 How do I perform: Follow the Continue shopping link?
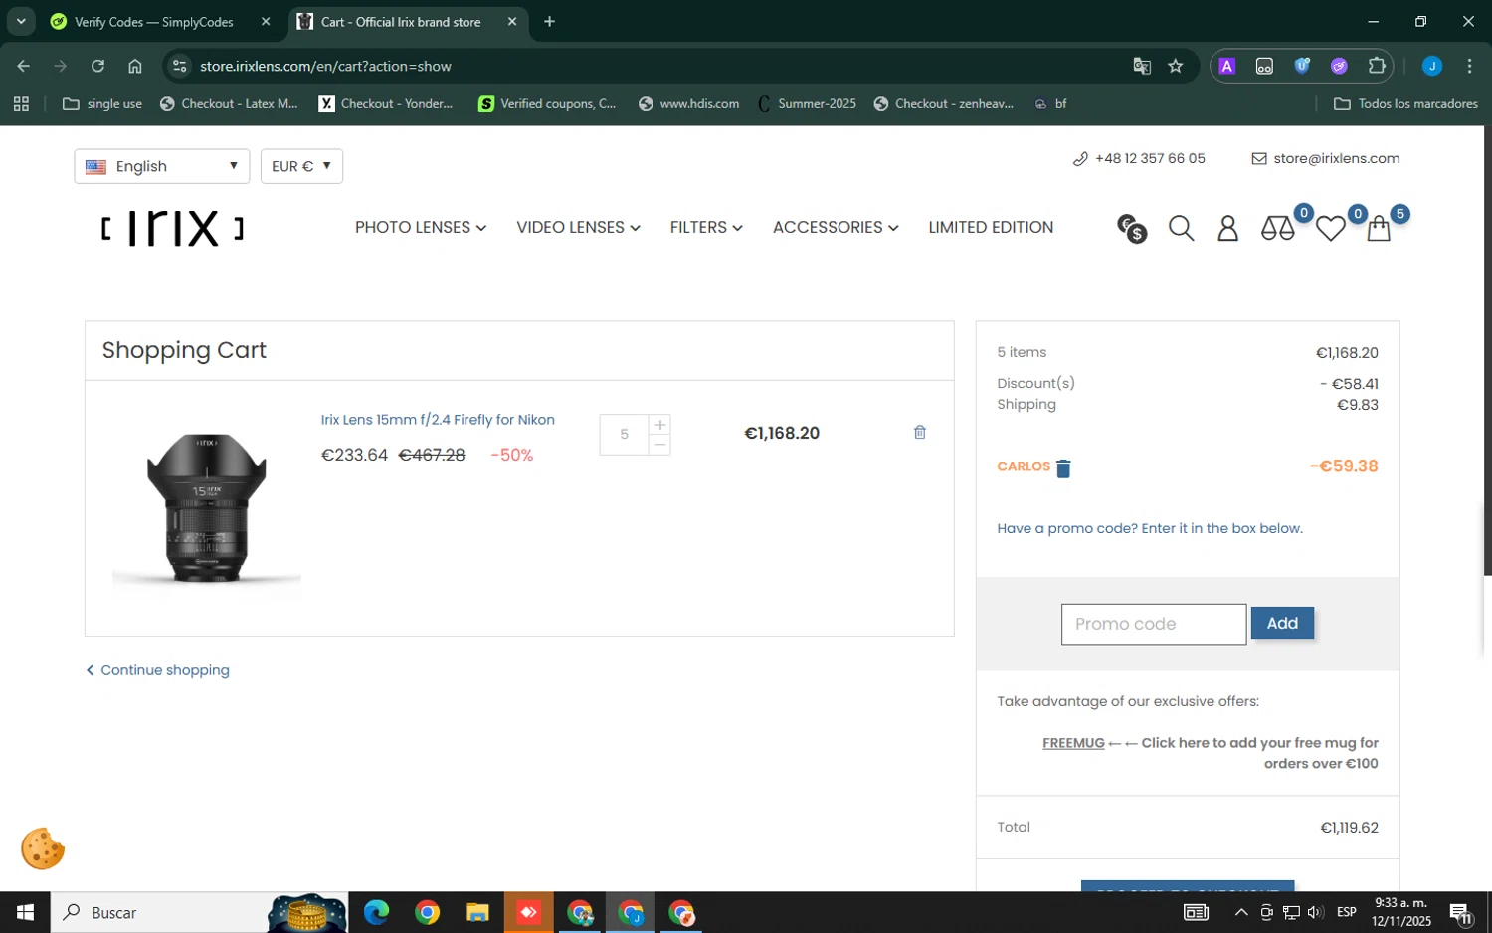[x=157, y=670]
